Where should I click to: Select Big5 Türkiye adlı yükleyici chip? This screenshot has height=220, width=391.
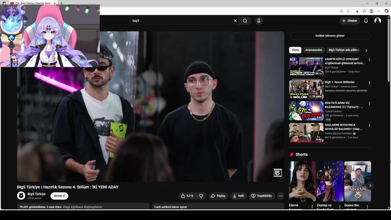344,50
